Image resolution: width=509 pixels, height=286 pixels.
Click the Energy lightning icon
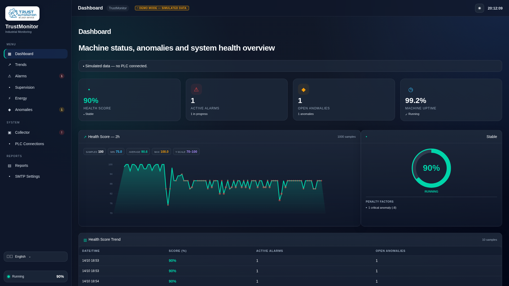pyautogui.click(x=10, y=98)
